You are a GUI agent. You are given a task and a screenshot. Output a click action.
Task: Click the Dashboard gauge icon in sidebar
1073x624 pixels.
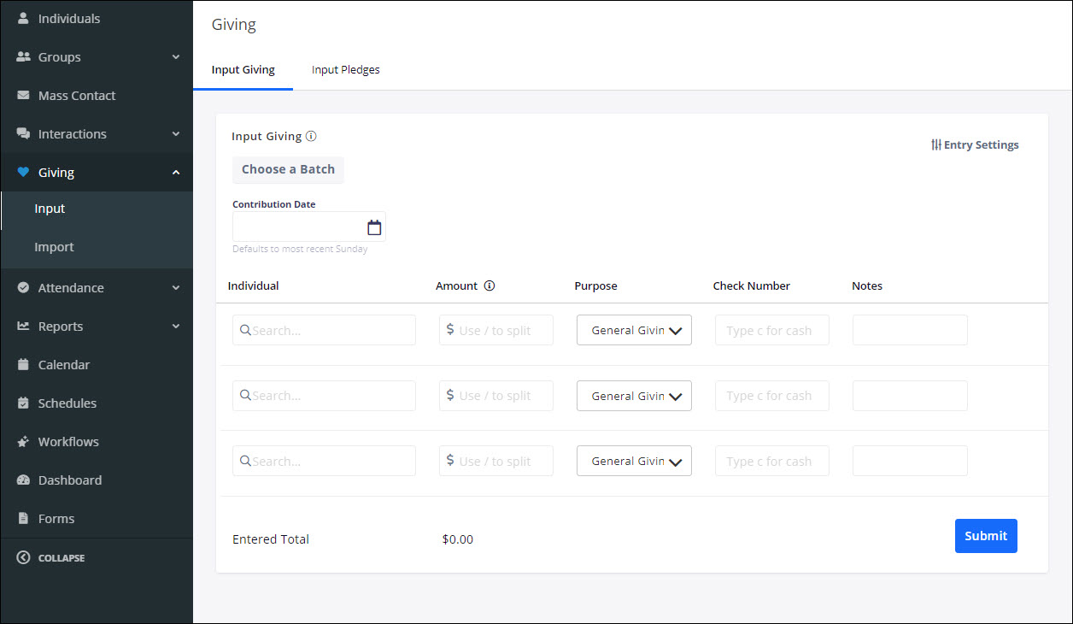point(23,480)
